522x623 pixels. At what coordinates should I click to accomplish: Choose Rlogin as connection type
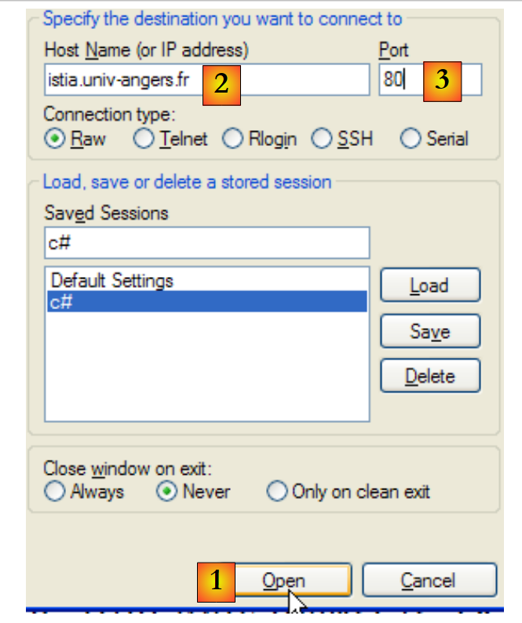[x=233, y=139]
